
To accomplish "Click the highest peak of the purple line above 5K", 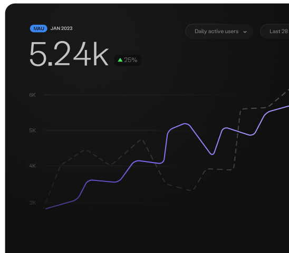I will pos(186,124).
